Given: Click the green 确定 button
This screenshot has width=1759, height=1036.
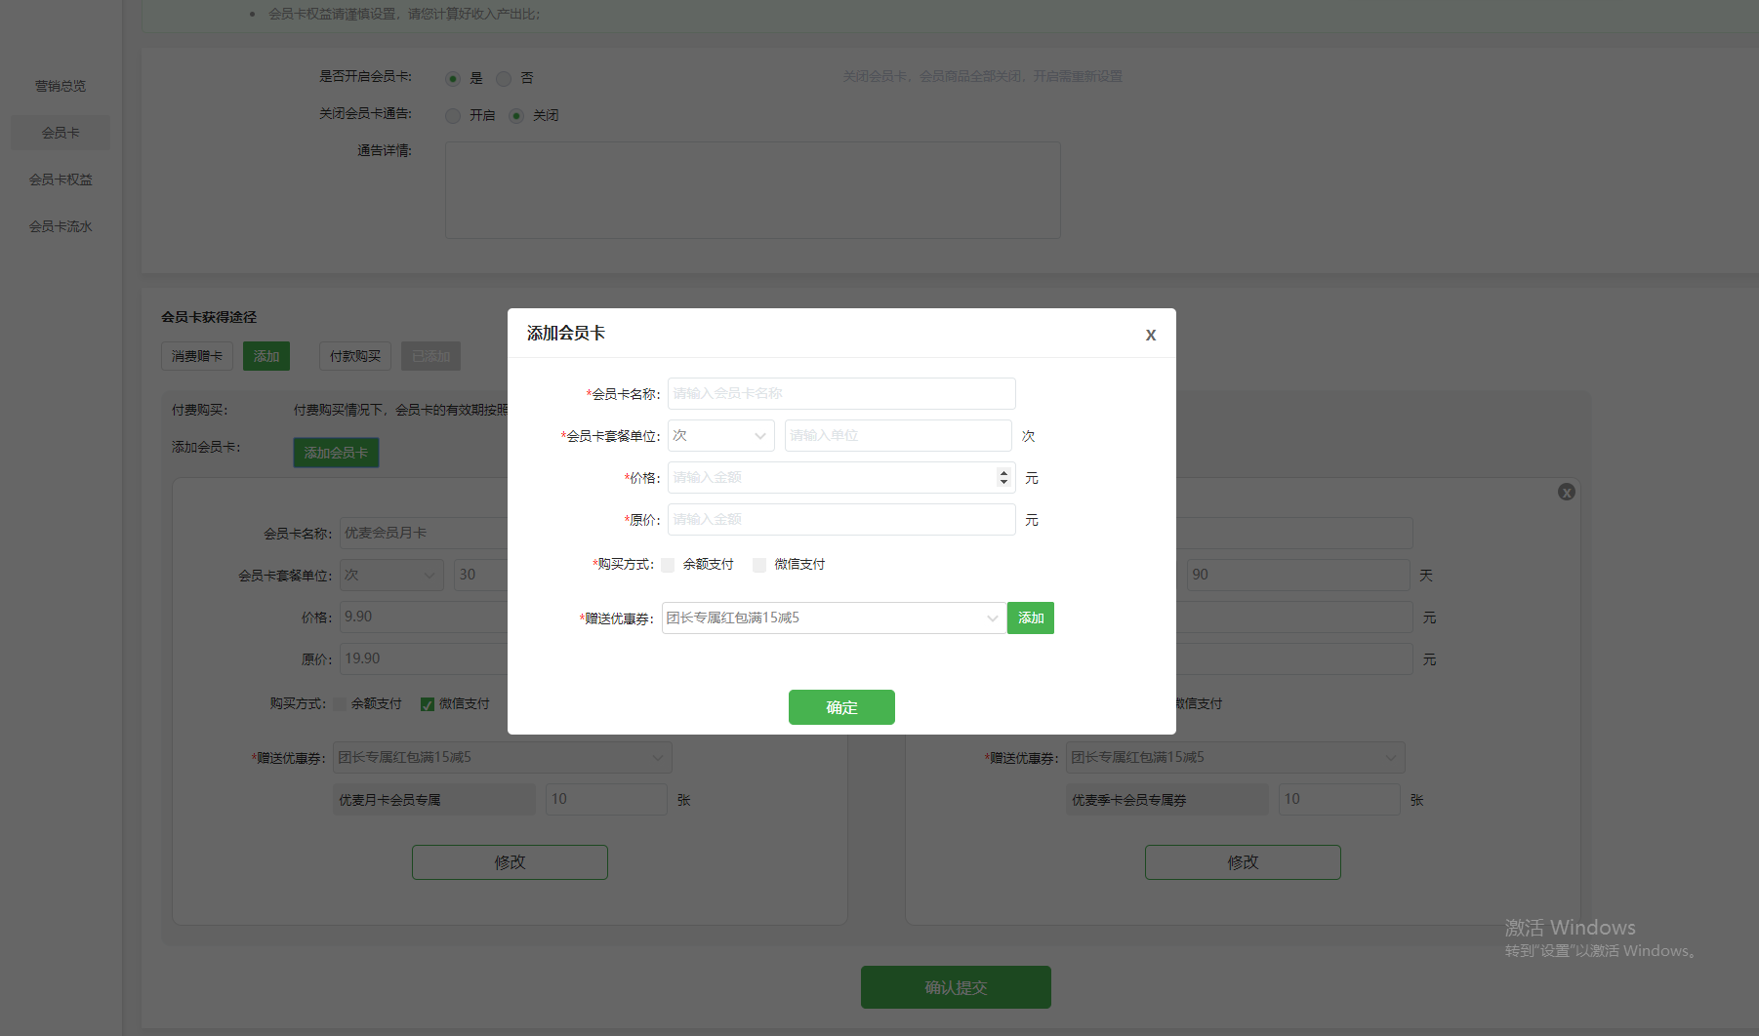Looking at the screenshot, I should click(x=841, y=707).
